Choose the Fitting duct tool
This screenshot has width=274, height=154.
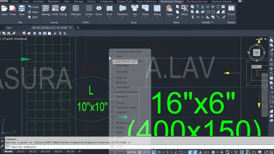tap(157, 10)
